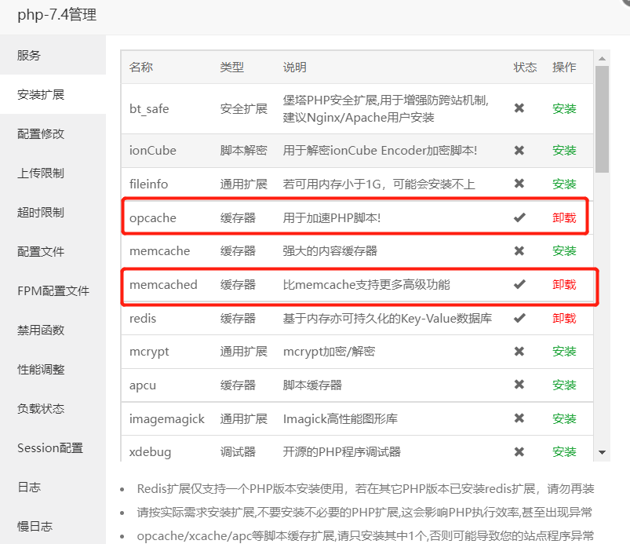This screenshot has height=544, width=630.
Task: Click the opcache name cell
Action: click(153, 218)
